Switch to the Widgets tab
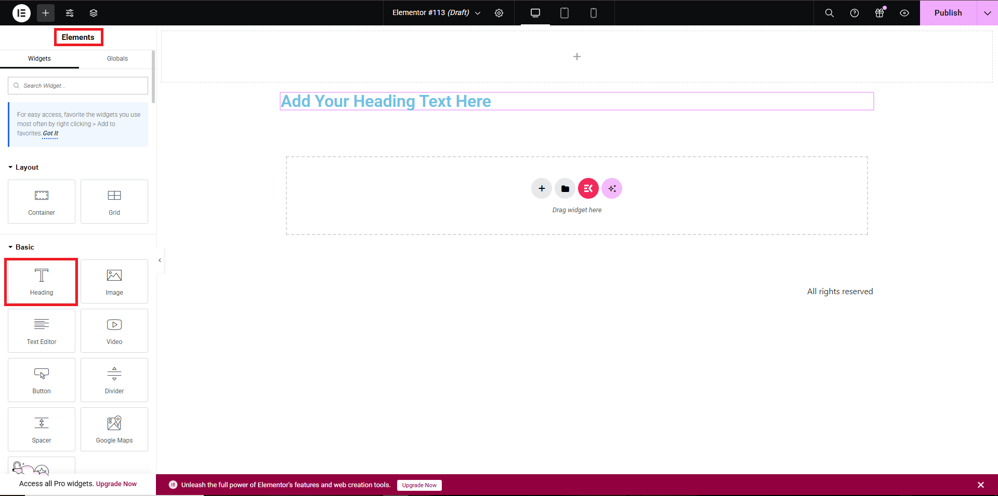 click(40, 59)
